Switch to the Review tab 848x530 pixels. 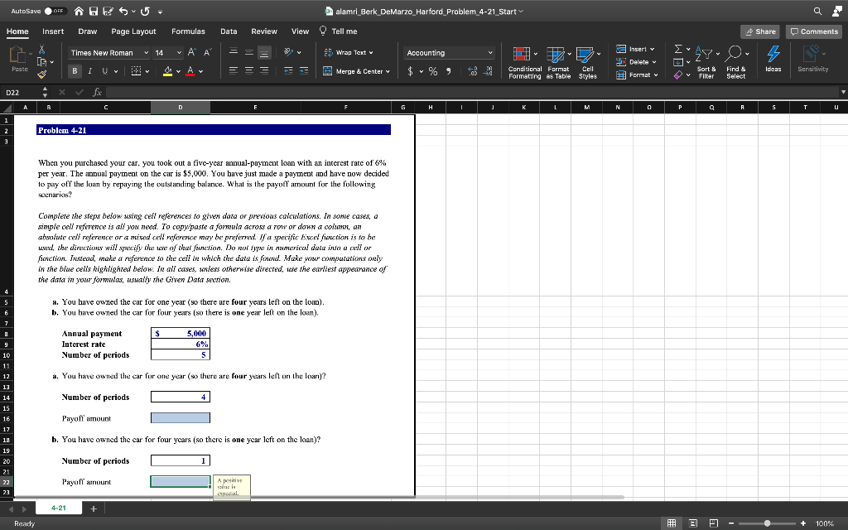(x=264, y=31)
